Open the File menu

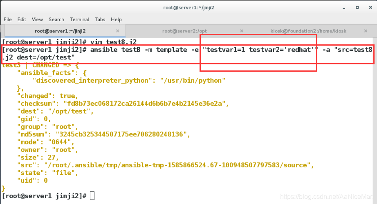tap(8, 20)
